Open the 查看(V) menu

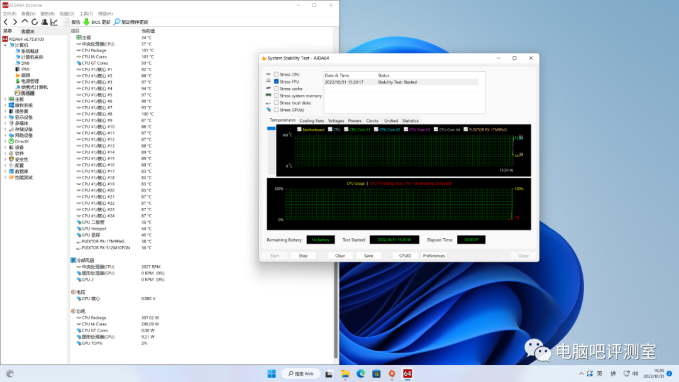(x=28, y=14)
